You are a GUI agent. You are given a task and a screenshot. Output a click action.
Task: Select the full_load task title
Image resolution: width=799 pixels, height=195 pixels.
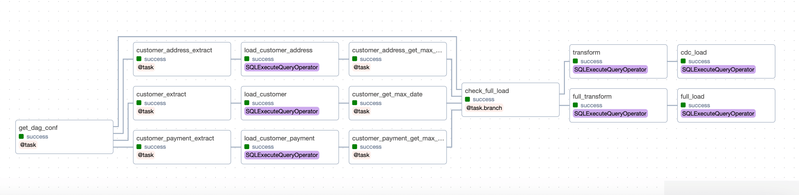point(693,96)
